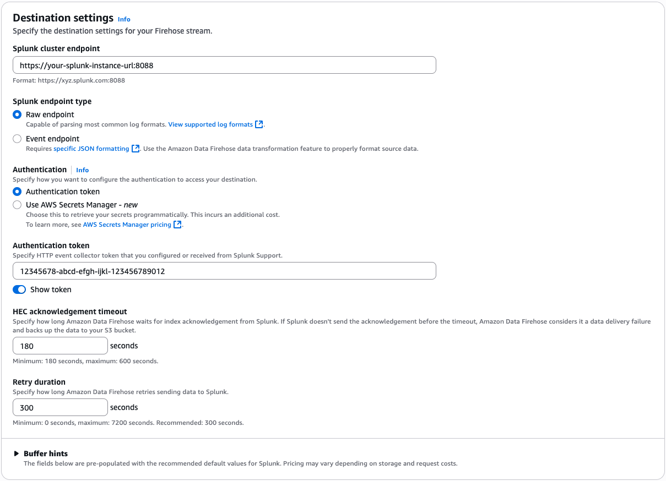
Task: Select the Event endpoint option
Action: (x=17, y=138)
